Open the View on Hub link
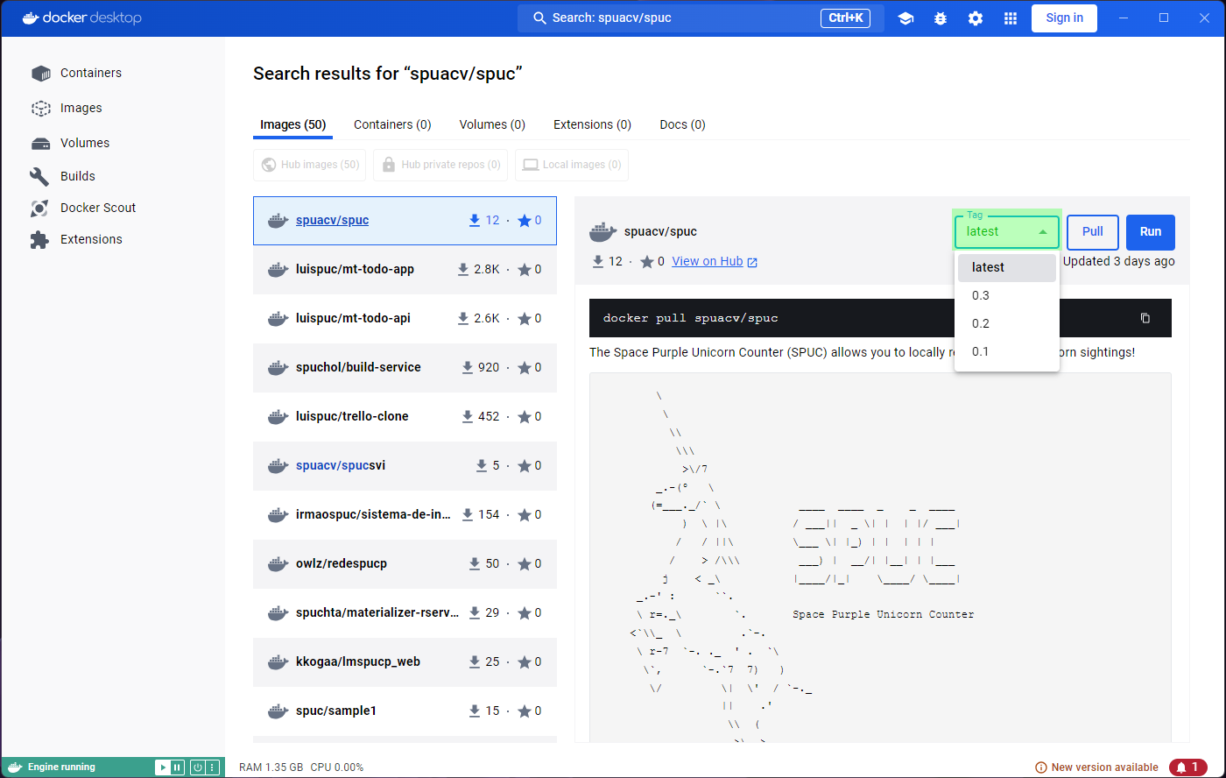The height and width of the screenshot is (778, 1226). 715,261
